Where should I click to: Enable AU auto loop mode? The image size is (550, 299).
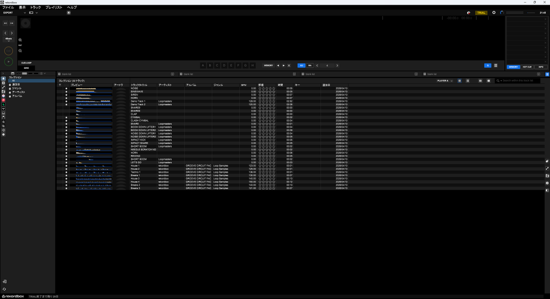(302, 65)
